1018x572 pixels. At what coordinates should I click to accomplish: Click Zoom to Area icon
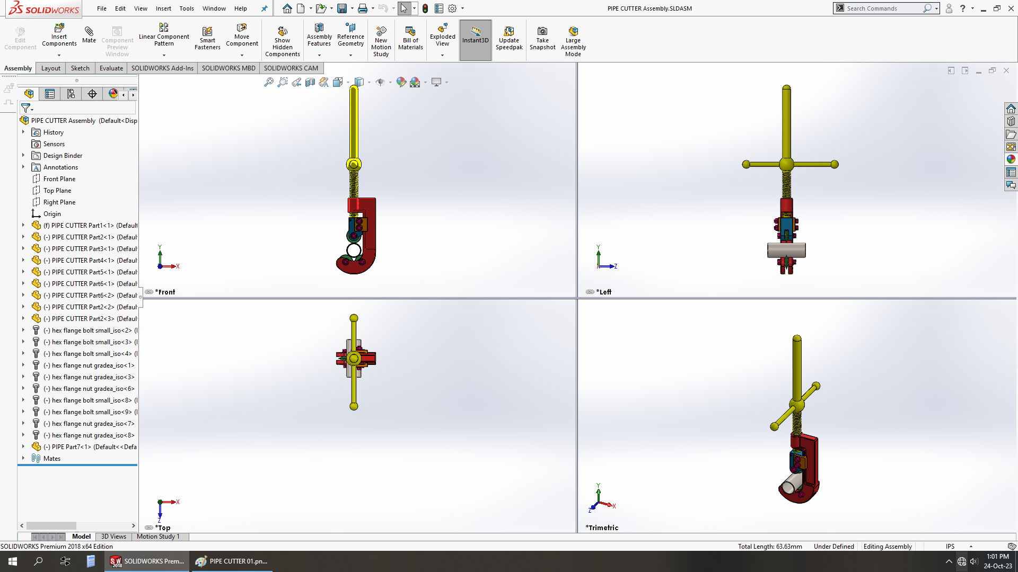click(x=283, y=82)
